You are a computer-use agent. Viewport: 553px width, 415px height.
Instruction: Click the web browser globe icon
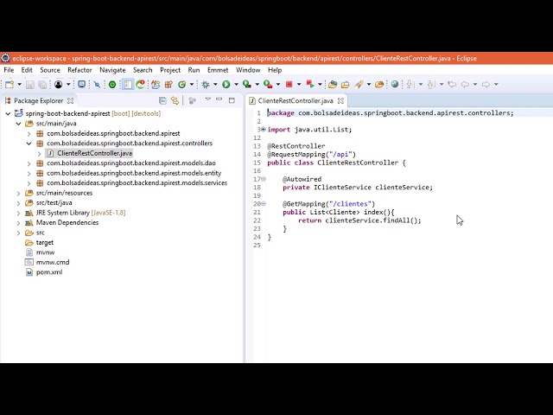tap(395, 85)
